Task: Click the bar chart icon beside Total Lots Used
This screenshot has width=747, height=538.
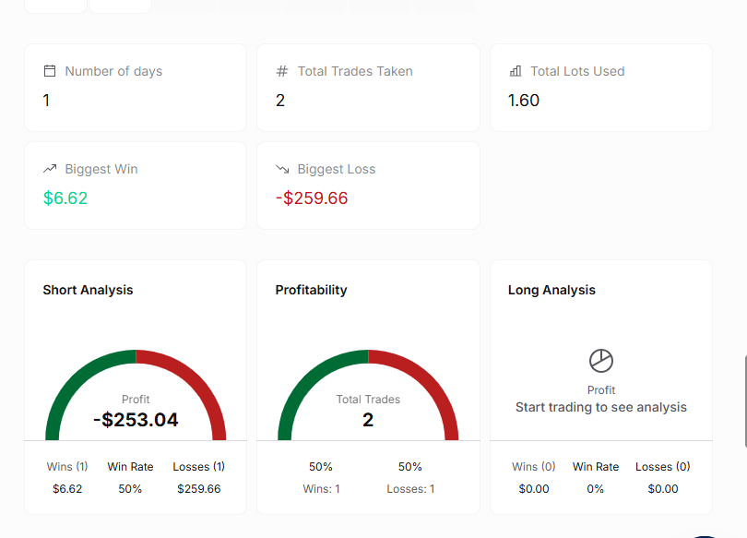Action: point(516,71)
